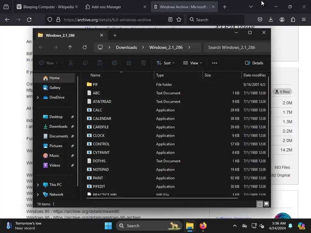This screenshot has width=311, height=233.
Task: Switch to large thumbnails view icon in status bar
Action: pos(266,204)
